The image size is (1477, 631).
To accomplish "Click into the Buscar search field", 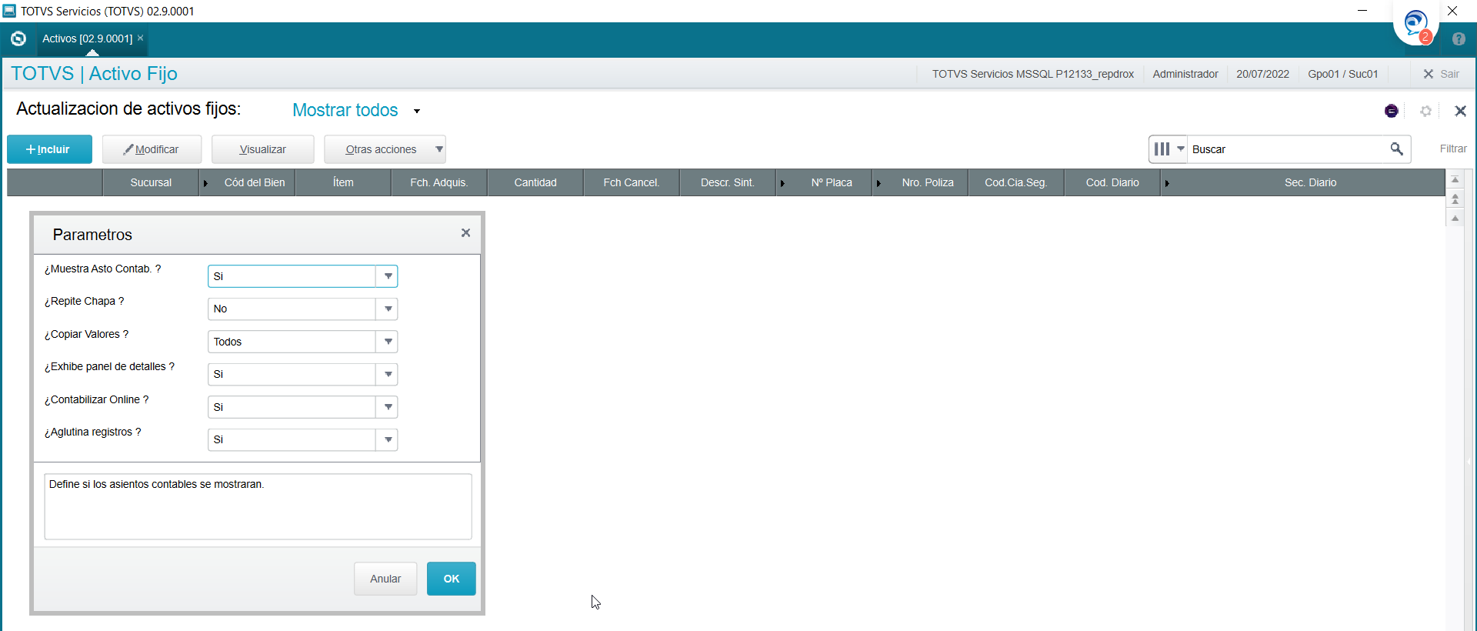I will tap(1289, 149).
